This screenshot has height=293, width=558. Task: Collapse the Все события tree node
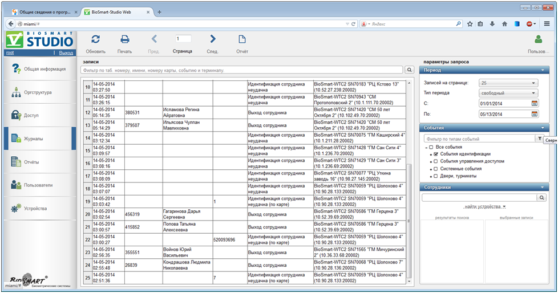pos(426,147)
